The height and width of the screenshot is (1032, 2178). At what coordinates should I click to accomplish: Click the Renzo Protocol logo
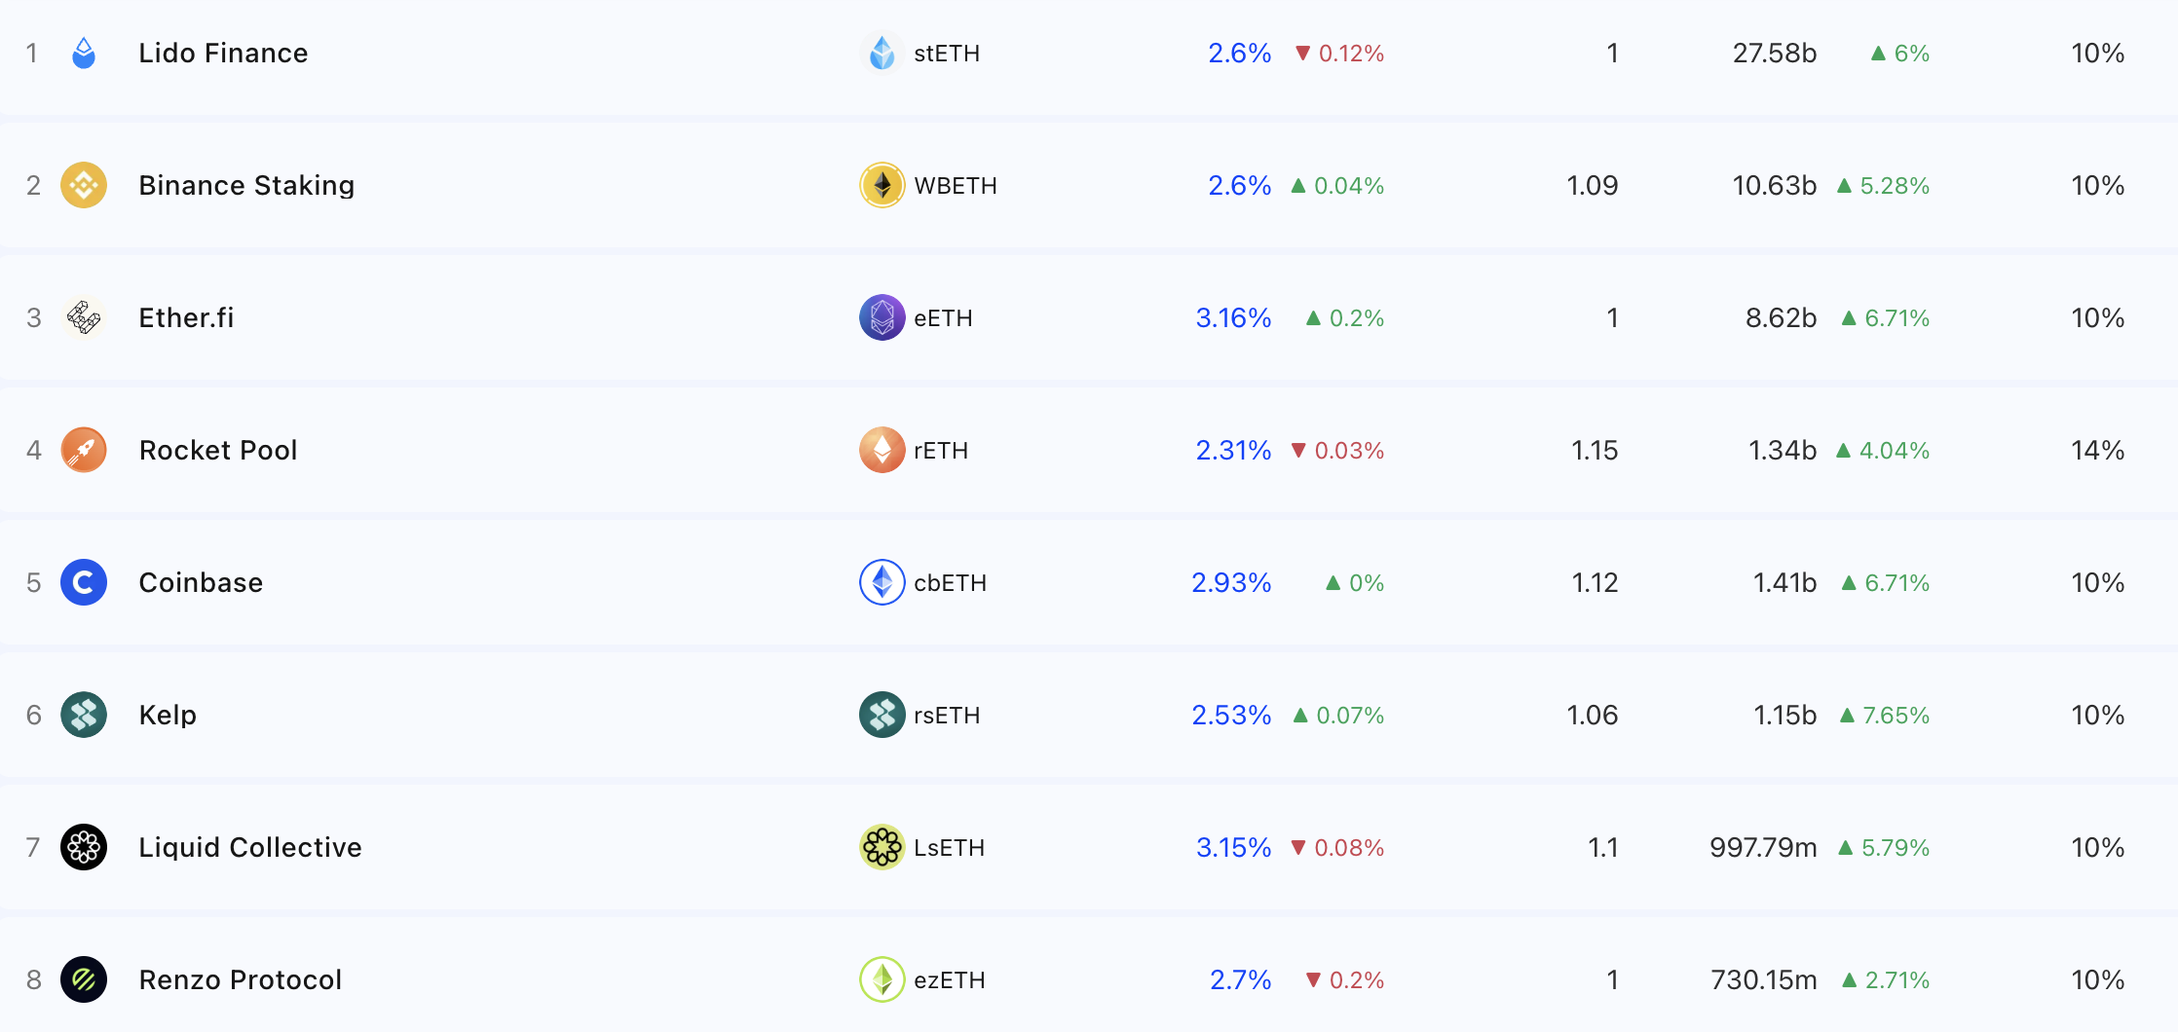(x=84, y=979)
